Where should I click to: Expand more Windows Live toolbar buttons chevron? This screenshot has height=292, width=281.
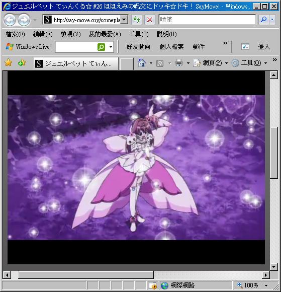click(225, 43)
